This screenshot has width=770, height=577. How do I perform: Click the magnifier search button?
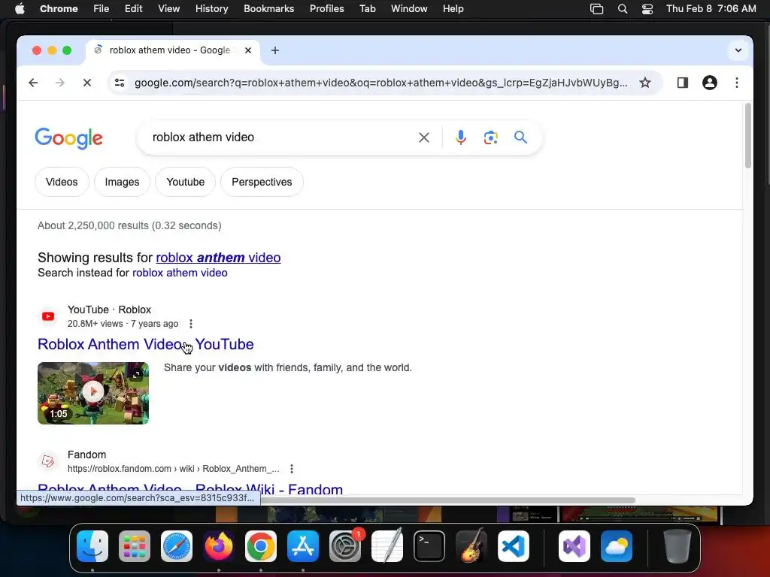tap(520, 137)
